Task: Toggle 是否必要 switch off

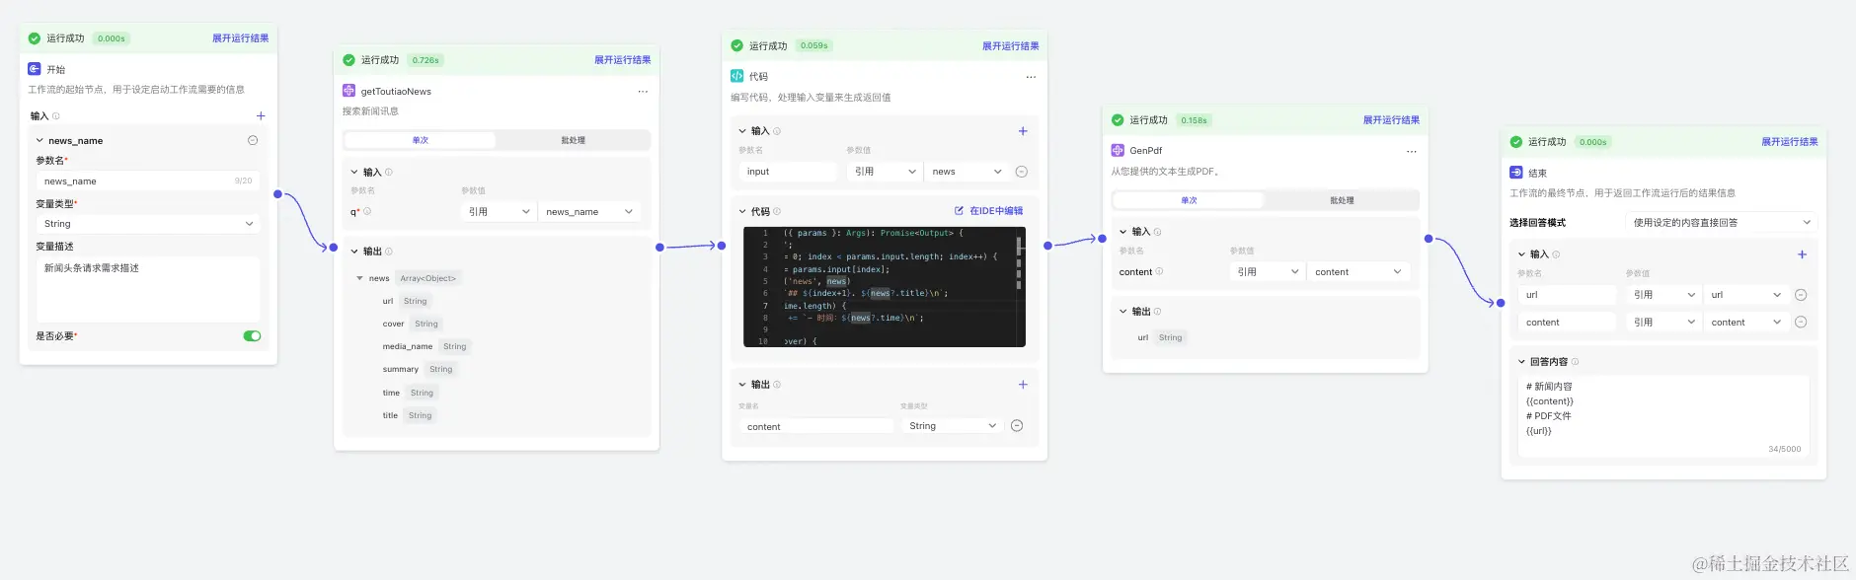Action: point(252,336)
